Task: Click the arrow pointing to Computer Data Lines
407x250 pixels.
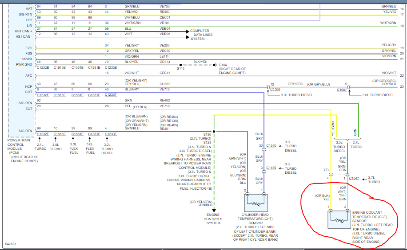Action: 187,31
